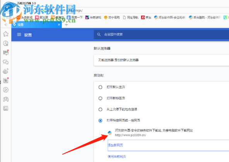The width and height of the screenshot is (229, 162).
Task: Click the 使用当前网页 link
Action: point(117,157)
